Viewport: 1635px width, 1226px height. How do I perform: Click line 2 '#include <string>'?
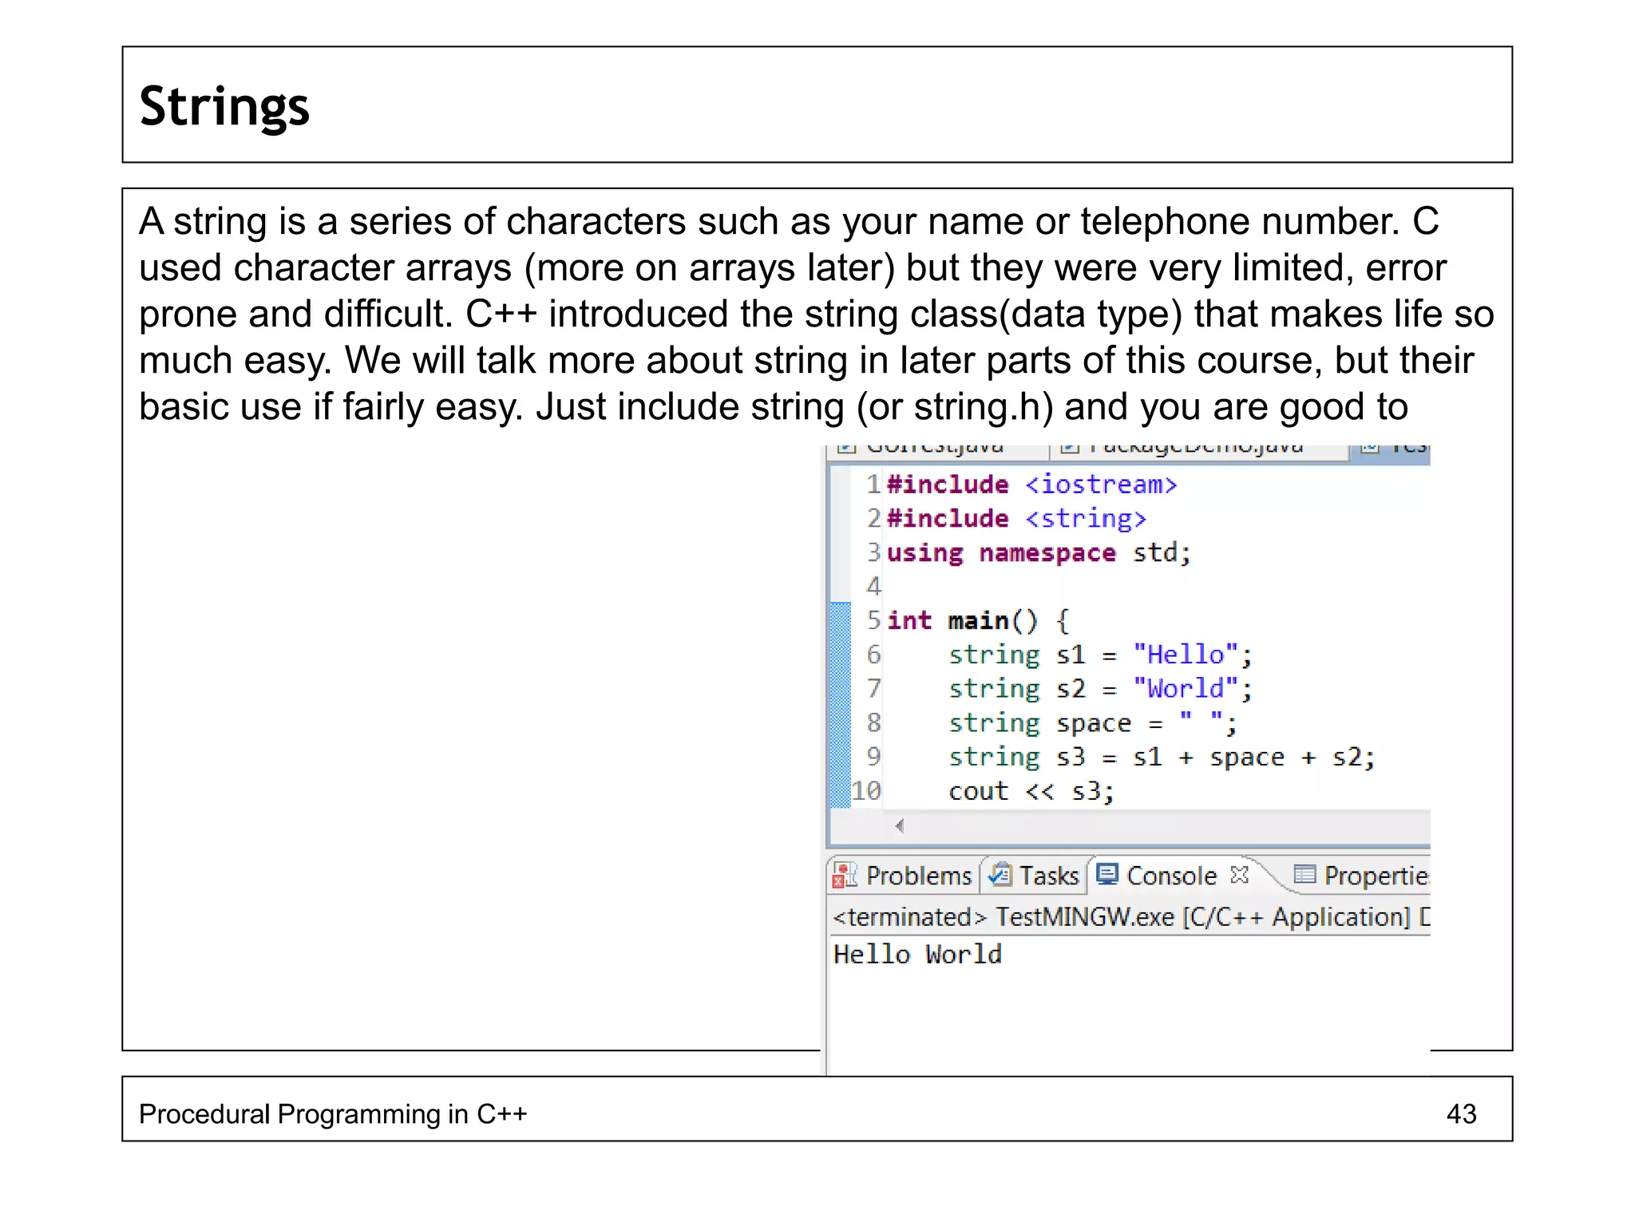click(x=1016, y=519)
